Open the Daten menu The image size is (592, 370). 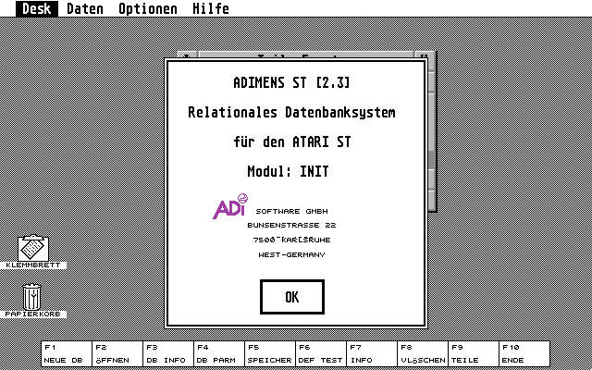pos(84,8)
